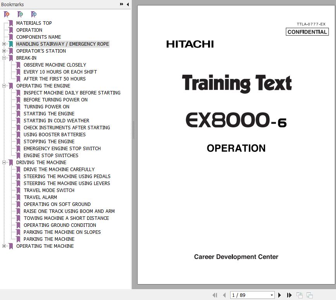The image size is (336, 300).
Task: Open USING BOOSTER BATTERIES bookmark
Action: coord(55,135)
